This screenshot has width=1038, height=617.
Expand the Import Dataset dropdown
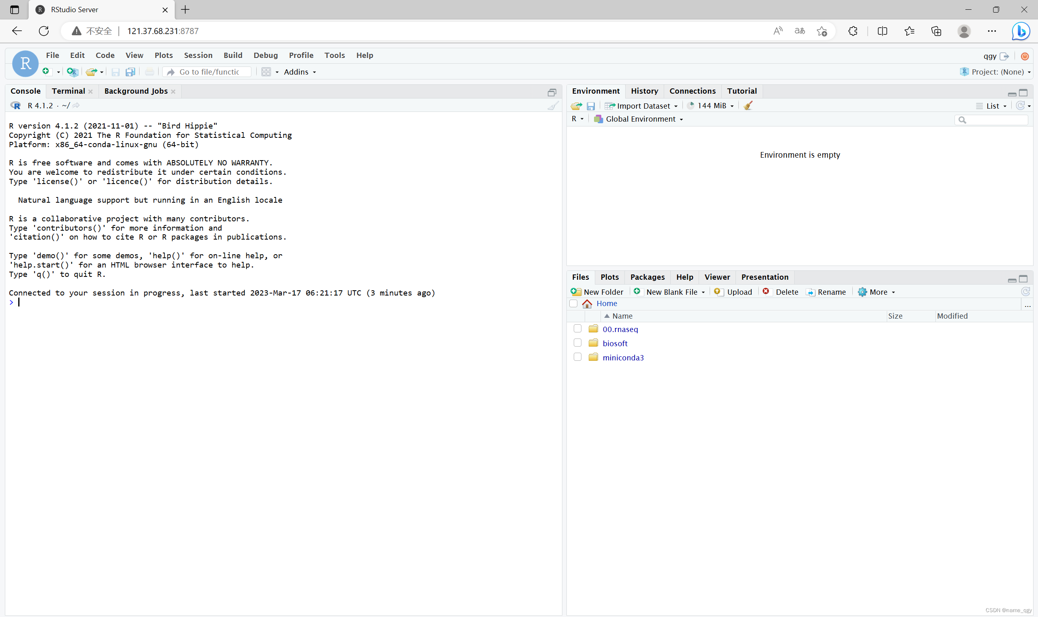pyautogui.click(x=641, y=106)
